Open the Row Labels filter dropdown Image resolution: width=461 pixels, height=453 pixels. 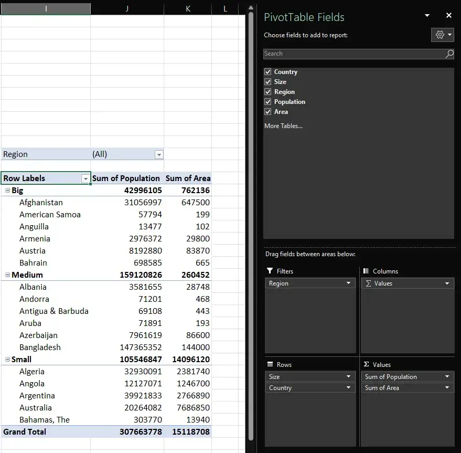pos(85,178)
